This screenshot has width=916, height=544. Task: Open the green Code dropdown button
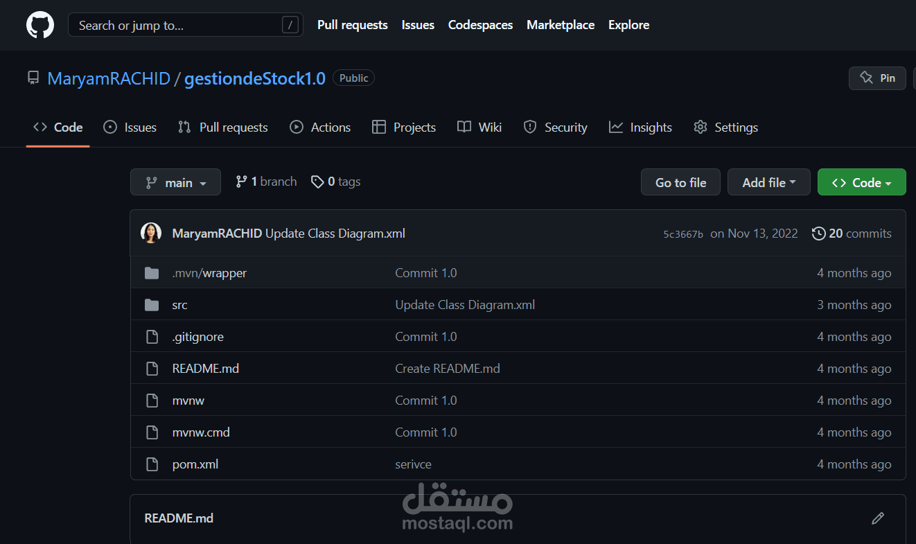click(862, 182)
